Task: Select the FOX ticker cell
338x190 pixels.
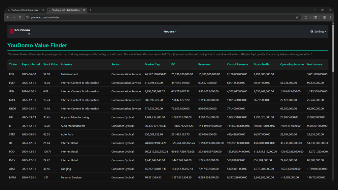Action: click(x=12, y=74)
